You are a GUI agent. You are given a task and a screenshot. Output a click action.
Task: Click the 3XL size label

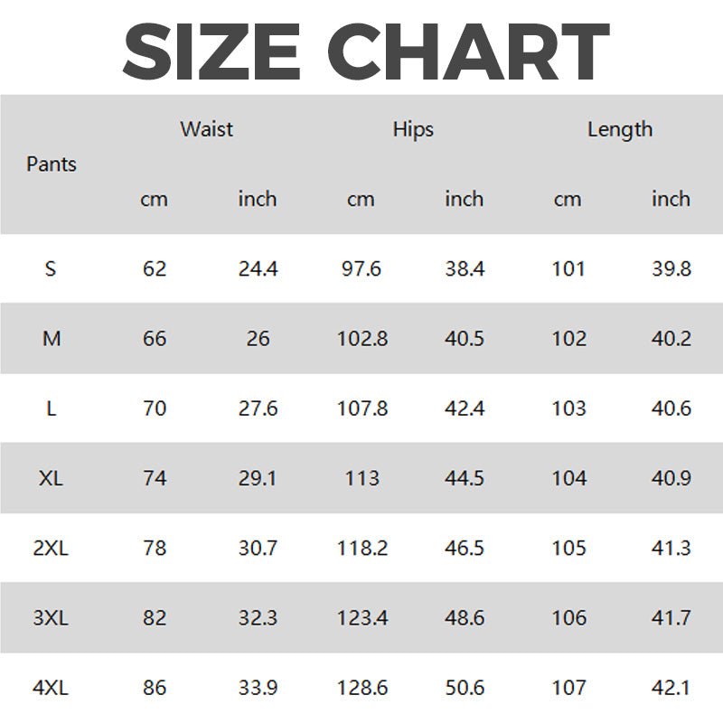[52, 618]
